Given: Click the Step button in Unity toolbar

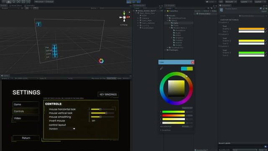Looking at the screenshot, I should point(139,2).
